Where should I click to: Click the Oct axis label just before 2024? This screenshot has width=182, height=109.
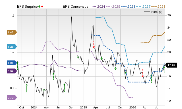[x=22, y=107]
